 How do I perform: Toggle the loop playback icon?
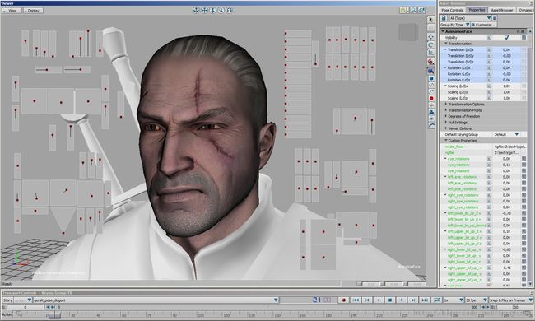pos(437,300)
